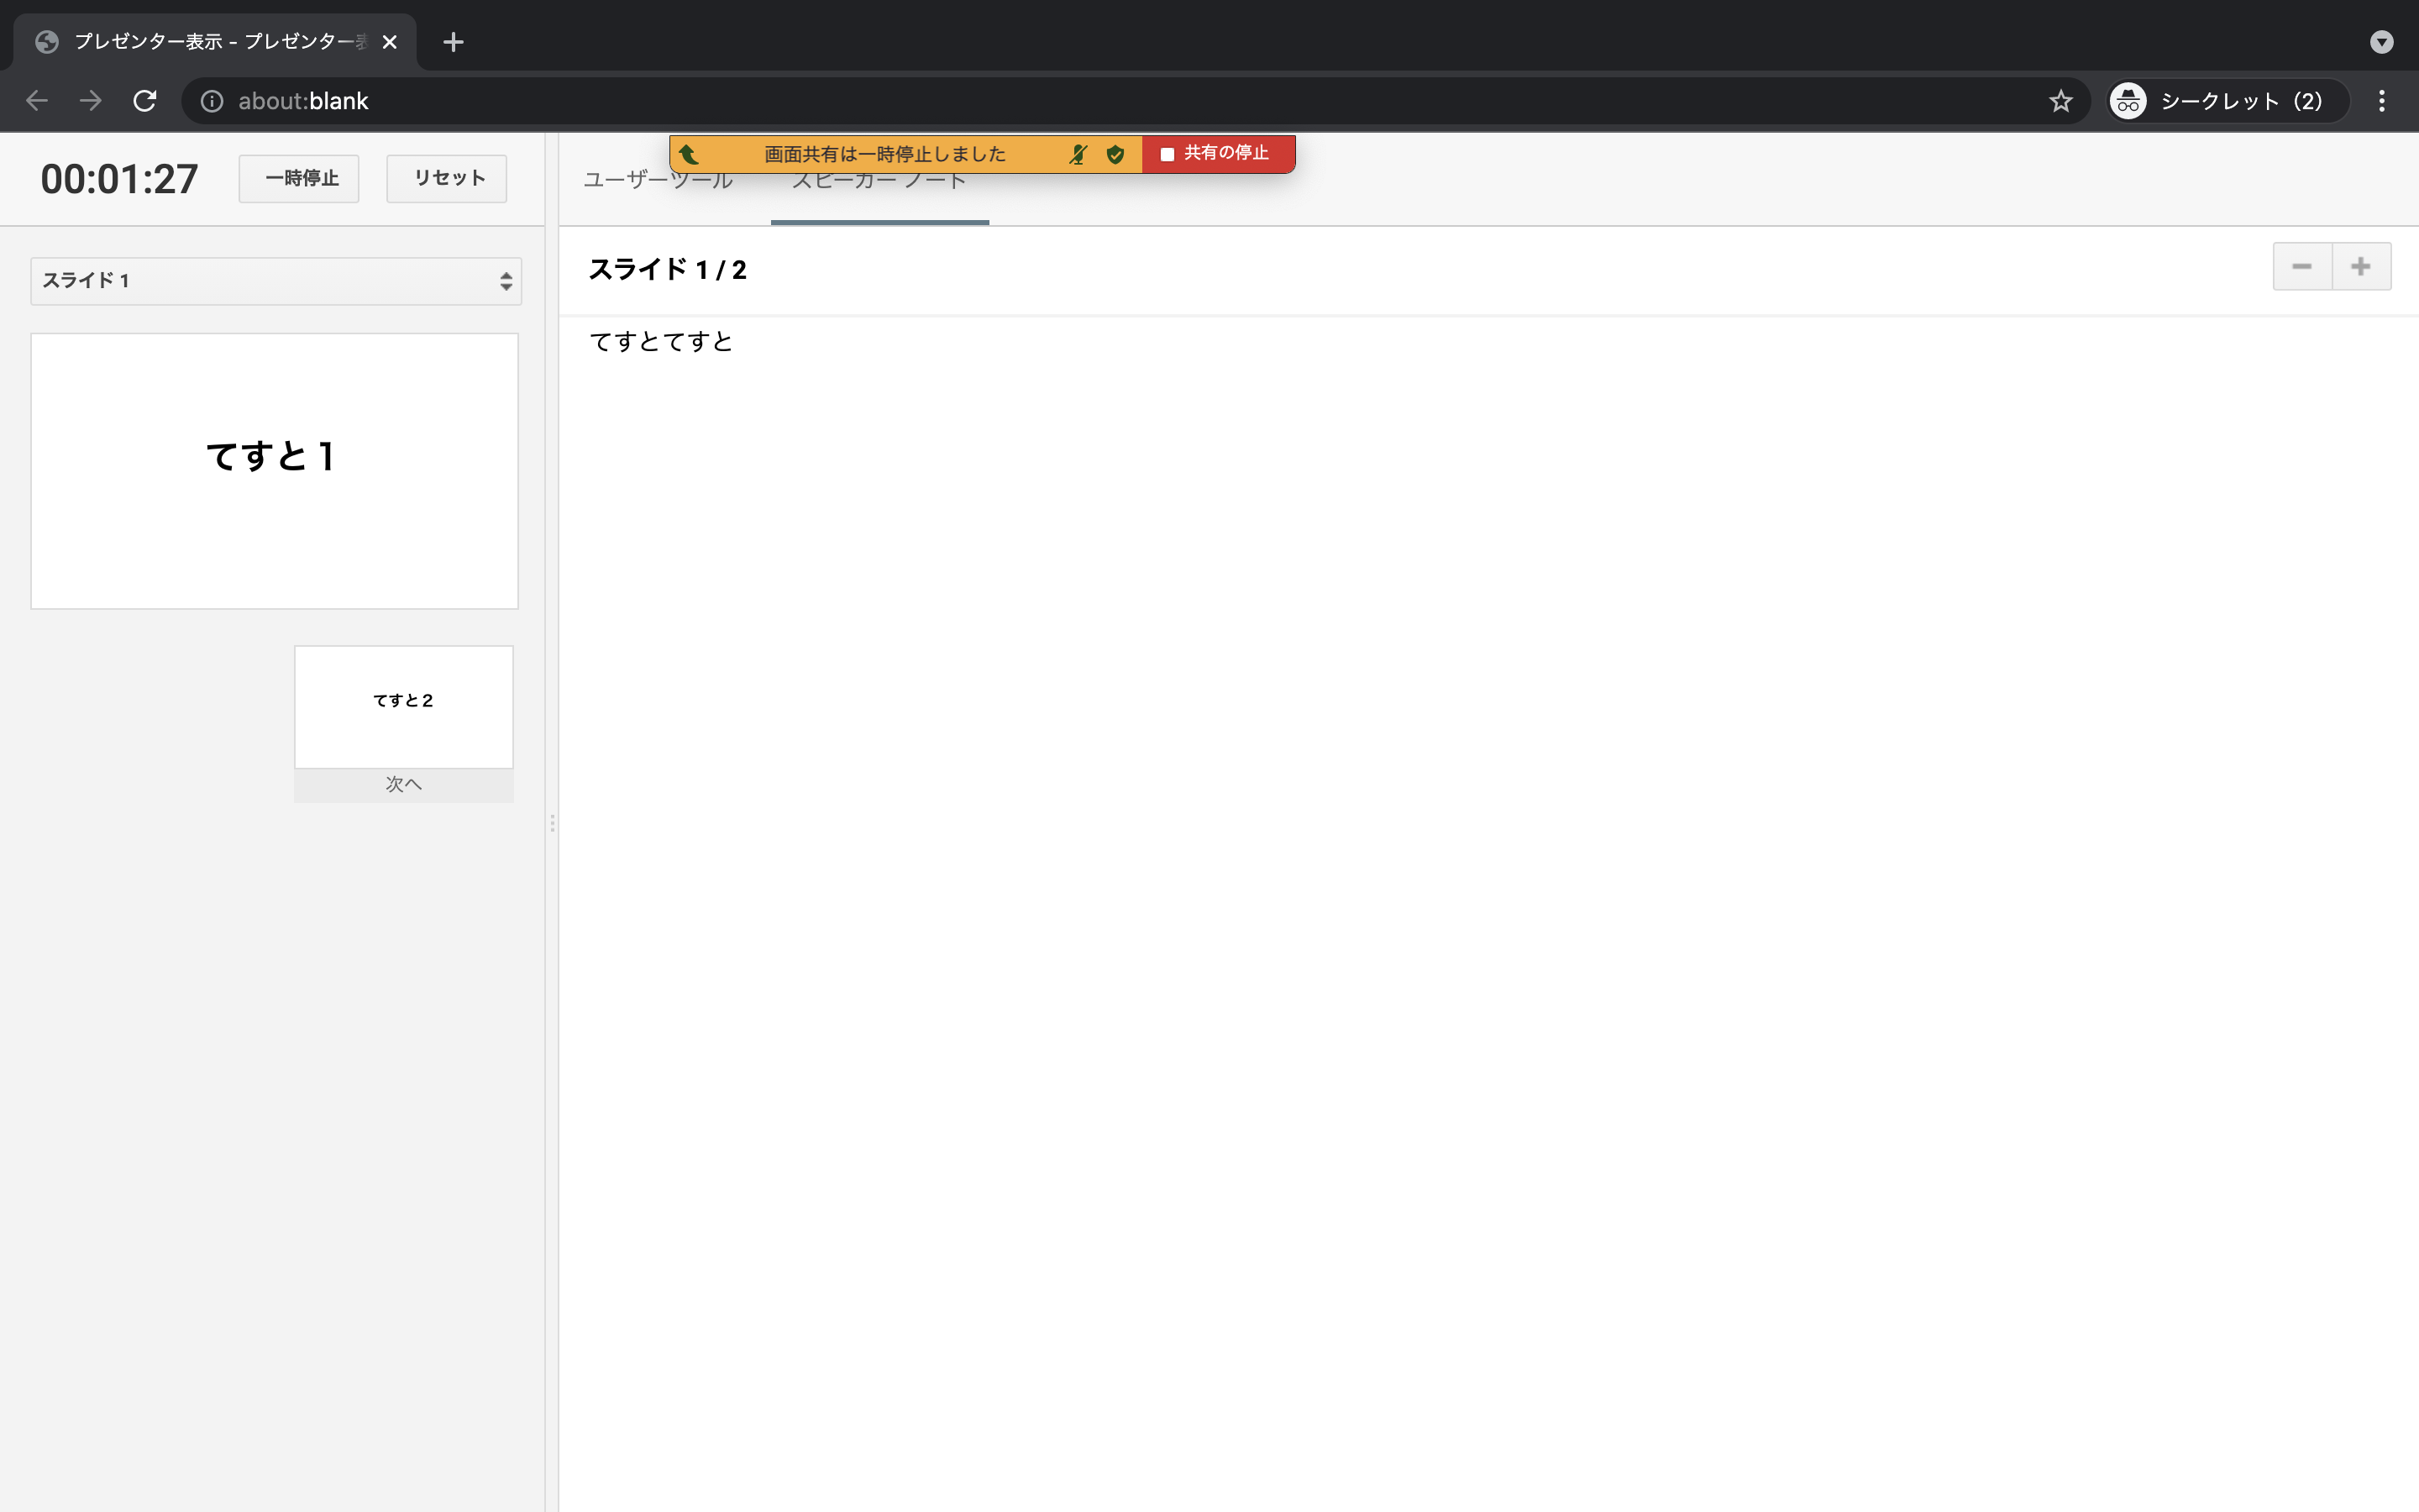Viewport: 2419px width, 1512px height.
Task: Click the muted microphone icon in sharing bar
Action: click(1078, 154)
